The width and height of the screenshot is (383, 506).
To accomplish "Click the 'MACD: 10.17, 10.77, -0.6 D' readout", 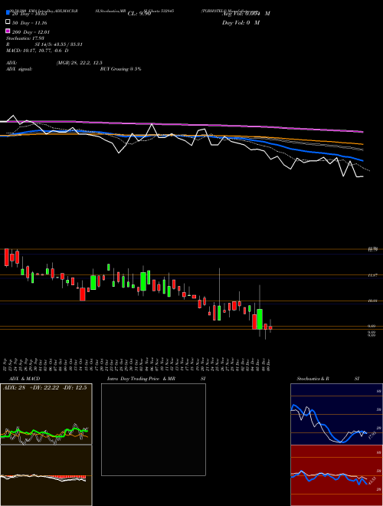I will click(38, 51).
